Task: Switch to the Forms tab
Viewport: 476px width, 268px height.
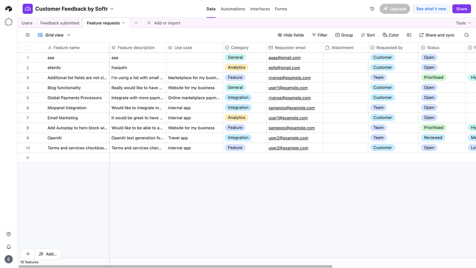Action: point(281,9)
